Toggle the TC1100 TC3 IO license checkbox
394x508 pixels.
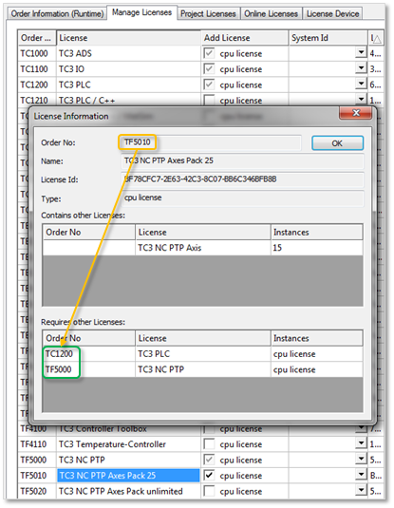[209, 68]
